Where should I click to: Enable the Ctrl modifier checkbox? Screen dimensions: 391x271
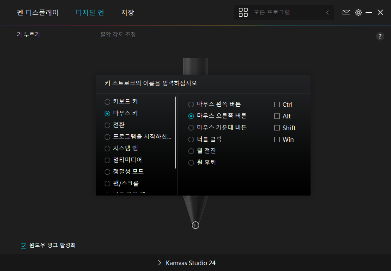pos(278,104)
